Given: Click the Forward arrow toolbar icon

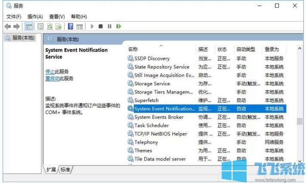Looking at the screenshot, I should [x=16, y=26].
